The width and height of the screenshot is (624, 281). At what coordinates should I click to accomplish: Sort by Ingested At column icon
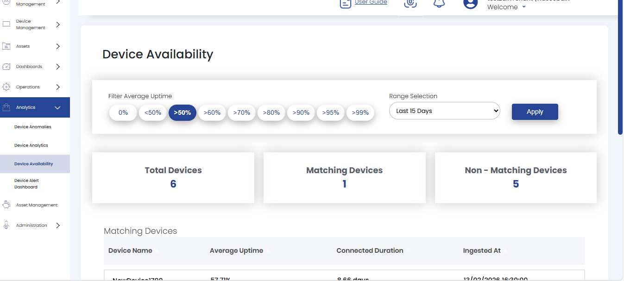(505, 251)
